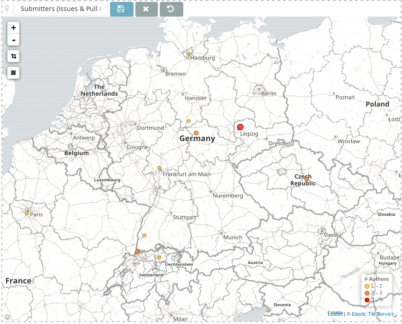Screen dimensions: 402x324
Task: Select the draw rectangle tool
Action: click(x=13, y=73)
